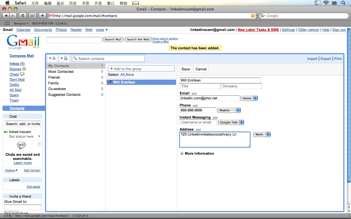Open the Safari application menu

point(21,3)
